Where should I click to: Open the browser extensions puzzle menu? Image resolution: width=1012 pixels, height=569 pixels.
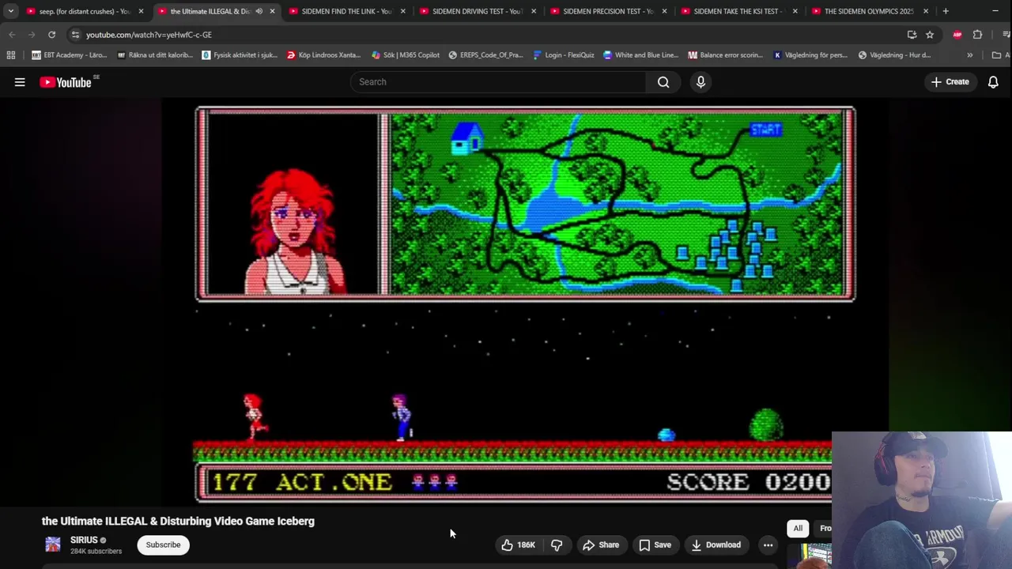(977, 35)
